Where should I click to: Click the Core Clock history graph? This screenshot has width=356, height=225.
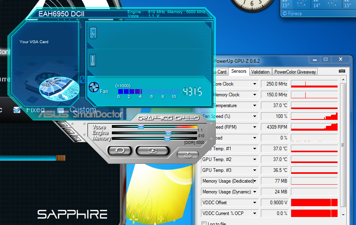[x=314, y=84]
